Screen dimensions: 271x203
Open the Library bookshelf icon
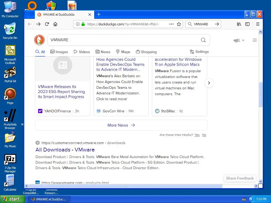(239, 24)
